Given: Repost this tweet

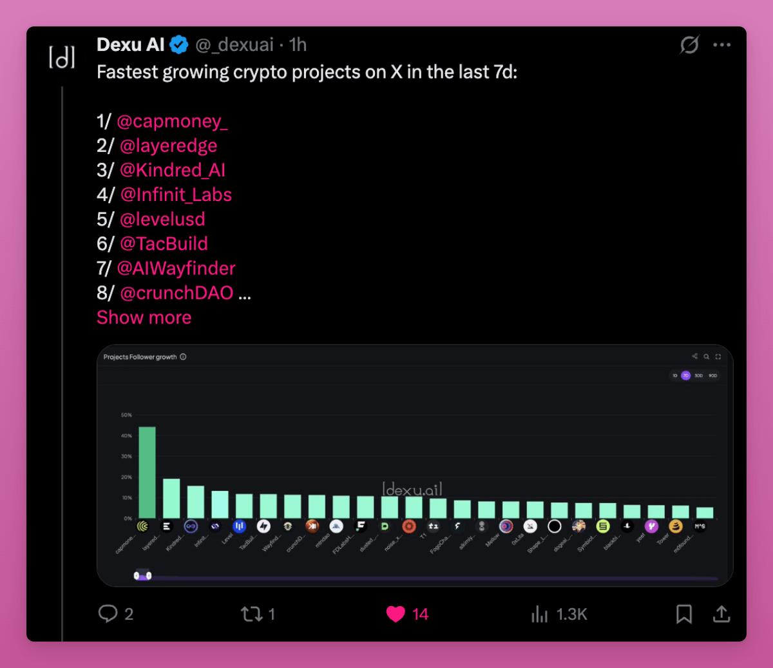Looking at the screenshot, I should tap(250, 613).
